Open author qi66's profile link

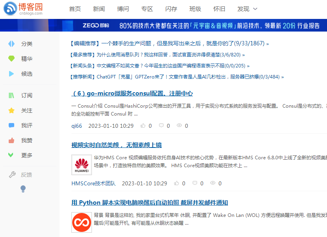click(x=77, y=126)
